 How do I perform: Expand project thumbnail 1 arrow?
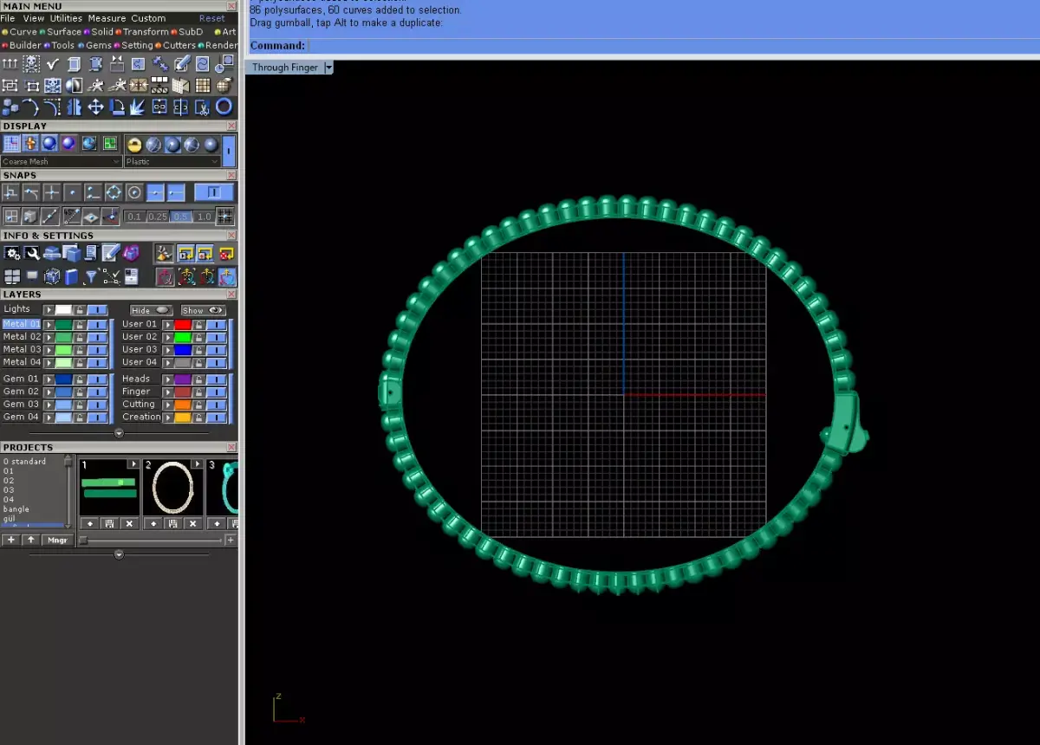(133, 464)
